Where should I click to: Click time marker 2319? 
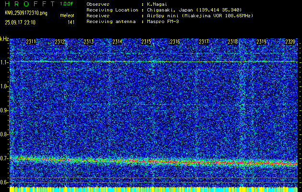click(x=262, y=42)
